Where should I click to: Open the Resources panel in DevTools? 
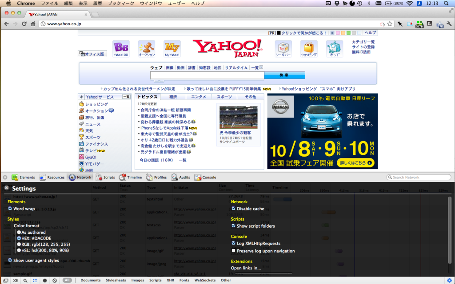click(52, 177)
